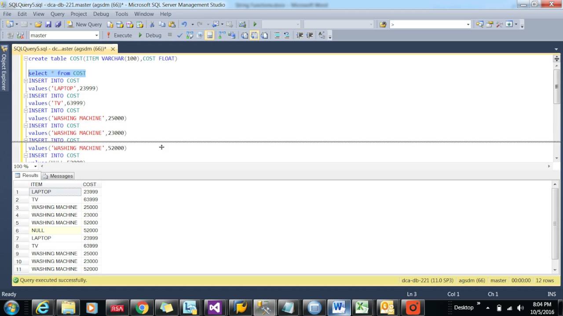Switch to the Results tab

click(x=26, y=176)
